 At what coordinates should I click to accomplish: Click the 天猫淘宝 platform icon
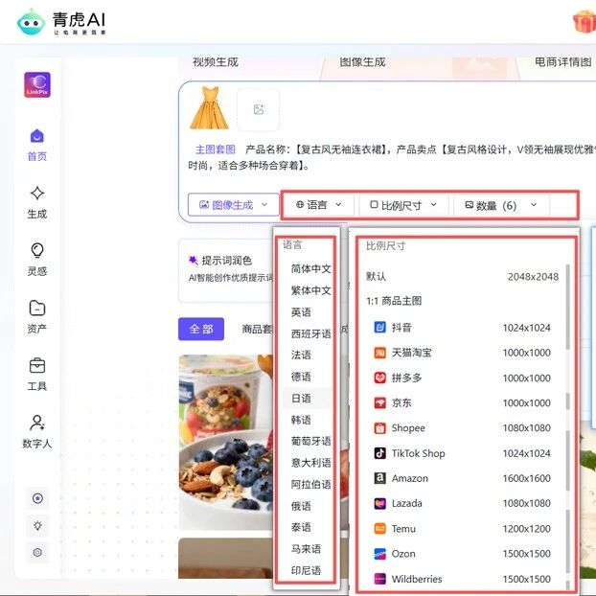click(379, 353)
